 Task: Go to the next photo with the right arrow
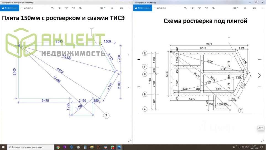[x=259, y=75]
